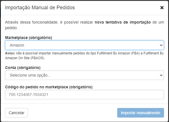Open the Marketplace dropdown showing Amazon

click(84, 45)
